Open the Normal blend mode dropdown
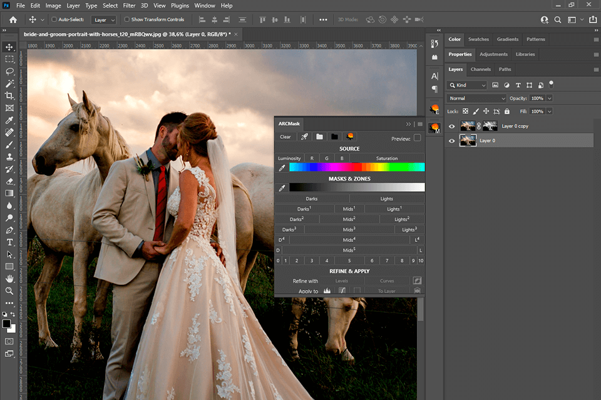The image size is (601, 400). (476, 98)
